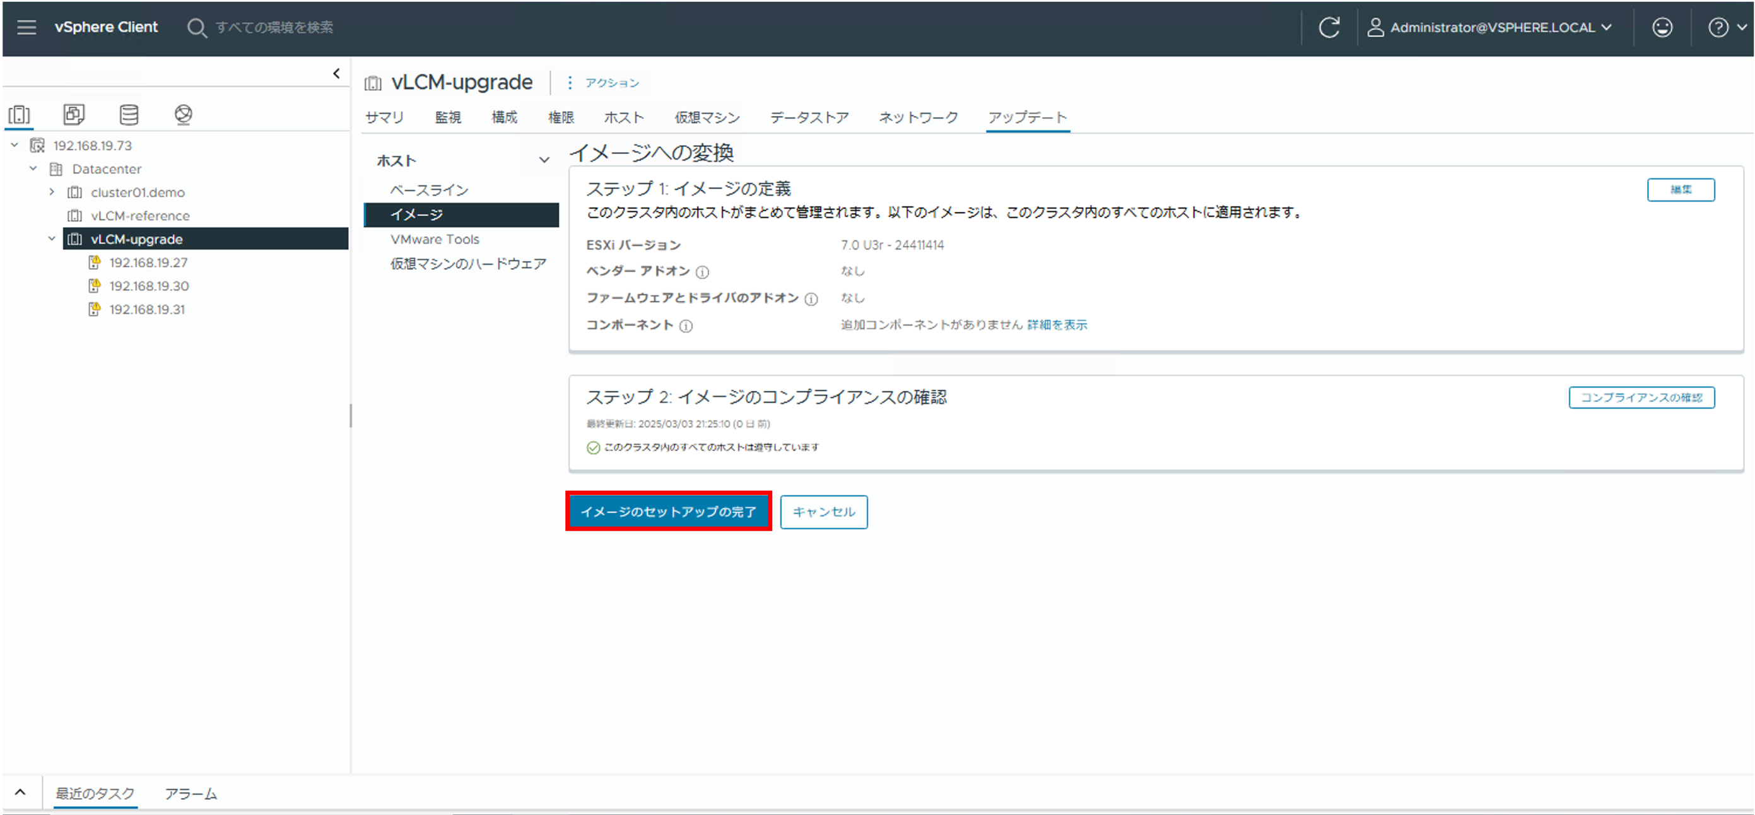
Task: Switch to Hosts and Clusters inventory view
Action: click(x=19, y=114)
